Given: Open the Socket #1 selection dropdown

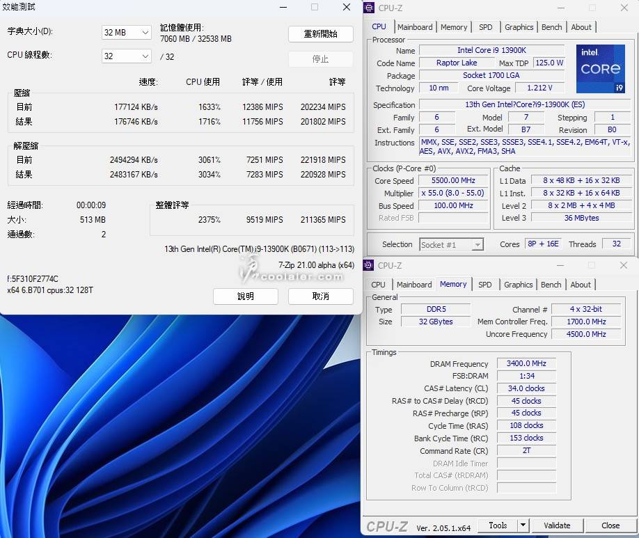Looking at the screenshot, I should click(451, 244).
